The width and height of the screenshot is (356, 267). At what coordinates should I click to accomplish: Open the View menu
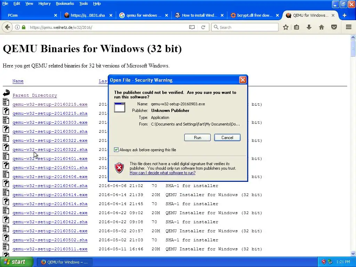click(x=29, y=3)
